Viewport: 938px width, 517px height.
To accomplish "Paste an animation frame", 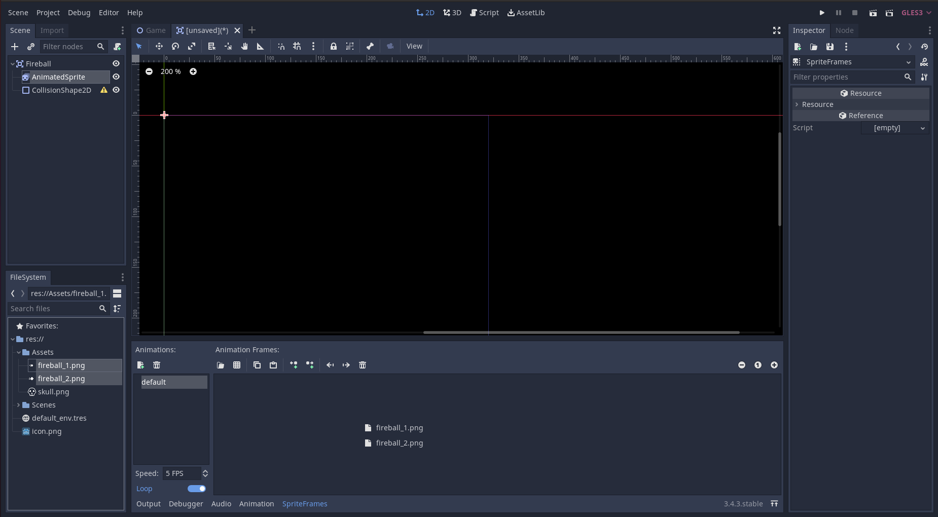I will [x=273, y=365].
